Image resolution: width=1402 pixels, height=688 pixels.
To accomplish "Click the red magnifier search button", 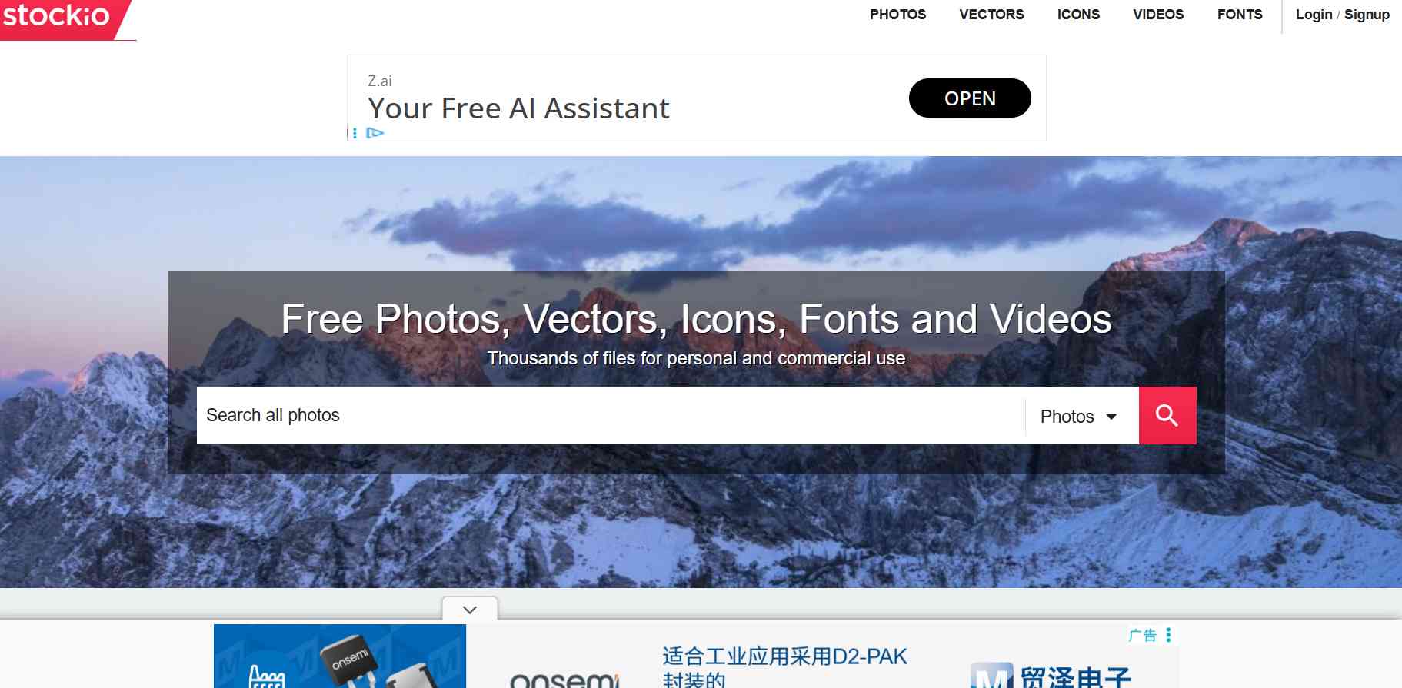I will [1167, 415].
